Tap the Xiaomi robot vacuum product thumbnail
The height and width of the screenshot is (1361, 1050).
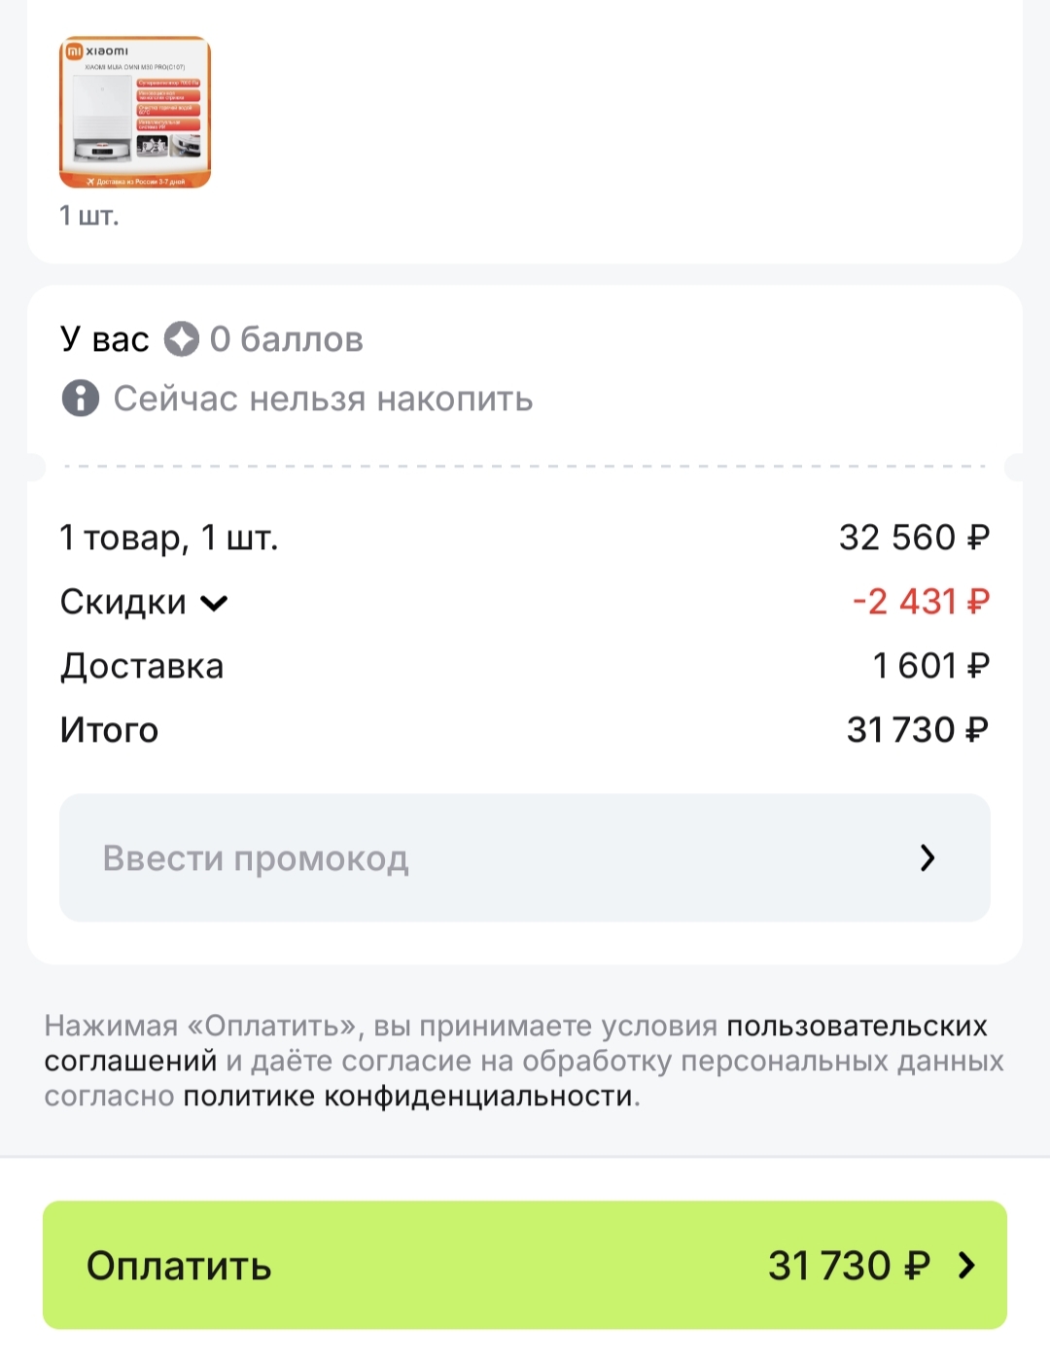[135, 112]
